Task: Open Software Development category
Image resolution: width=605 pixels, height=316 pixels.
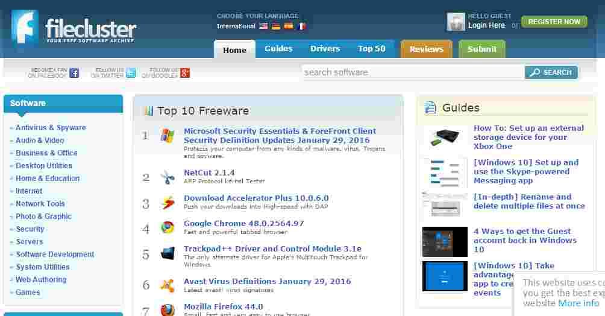Action: coord(55,254)
